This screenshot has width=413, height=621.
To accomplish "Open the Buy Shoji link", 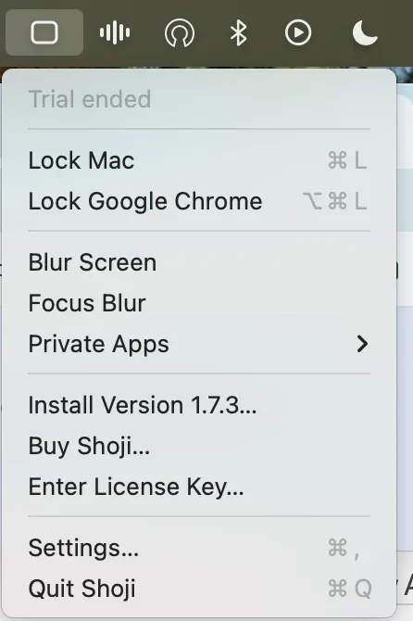I will 199,446.
